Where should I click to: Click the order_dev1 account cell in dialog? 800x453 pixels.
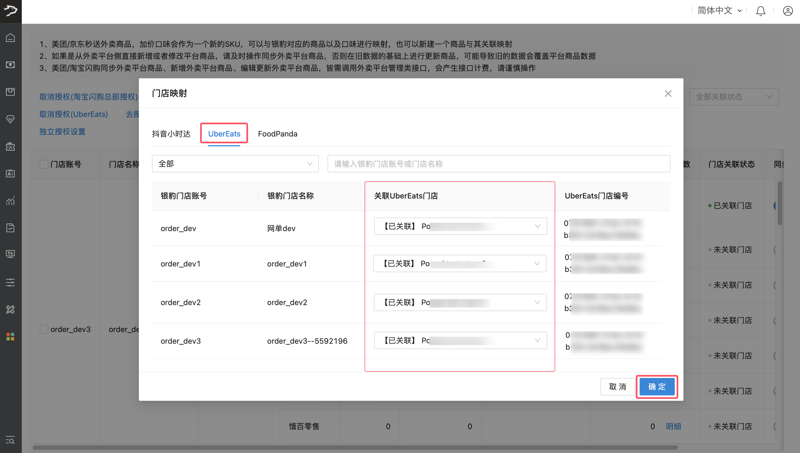(180, 264)
